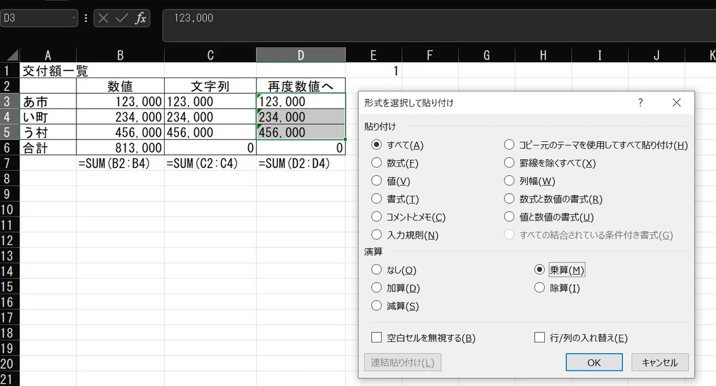Enable 空白セルを無視する(B) checkbox

tap(423, 338)
